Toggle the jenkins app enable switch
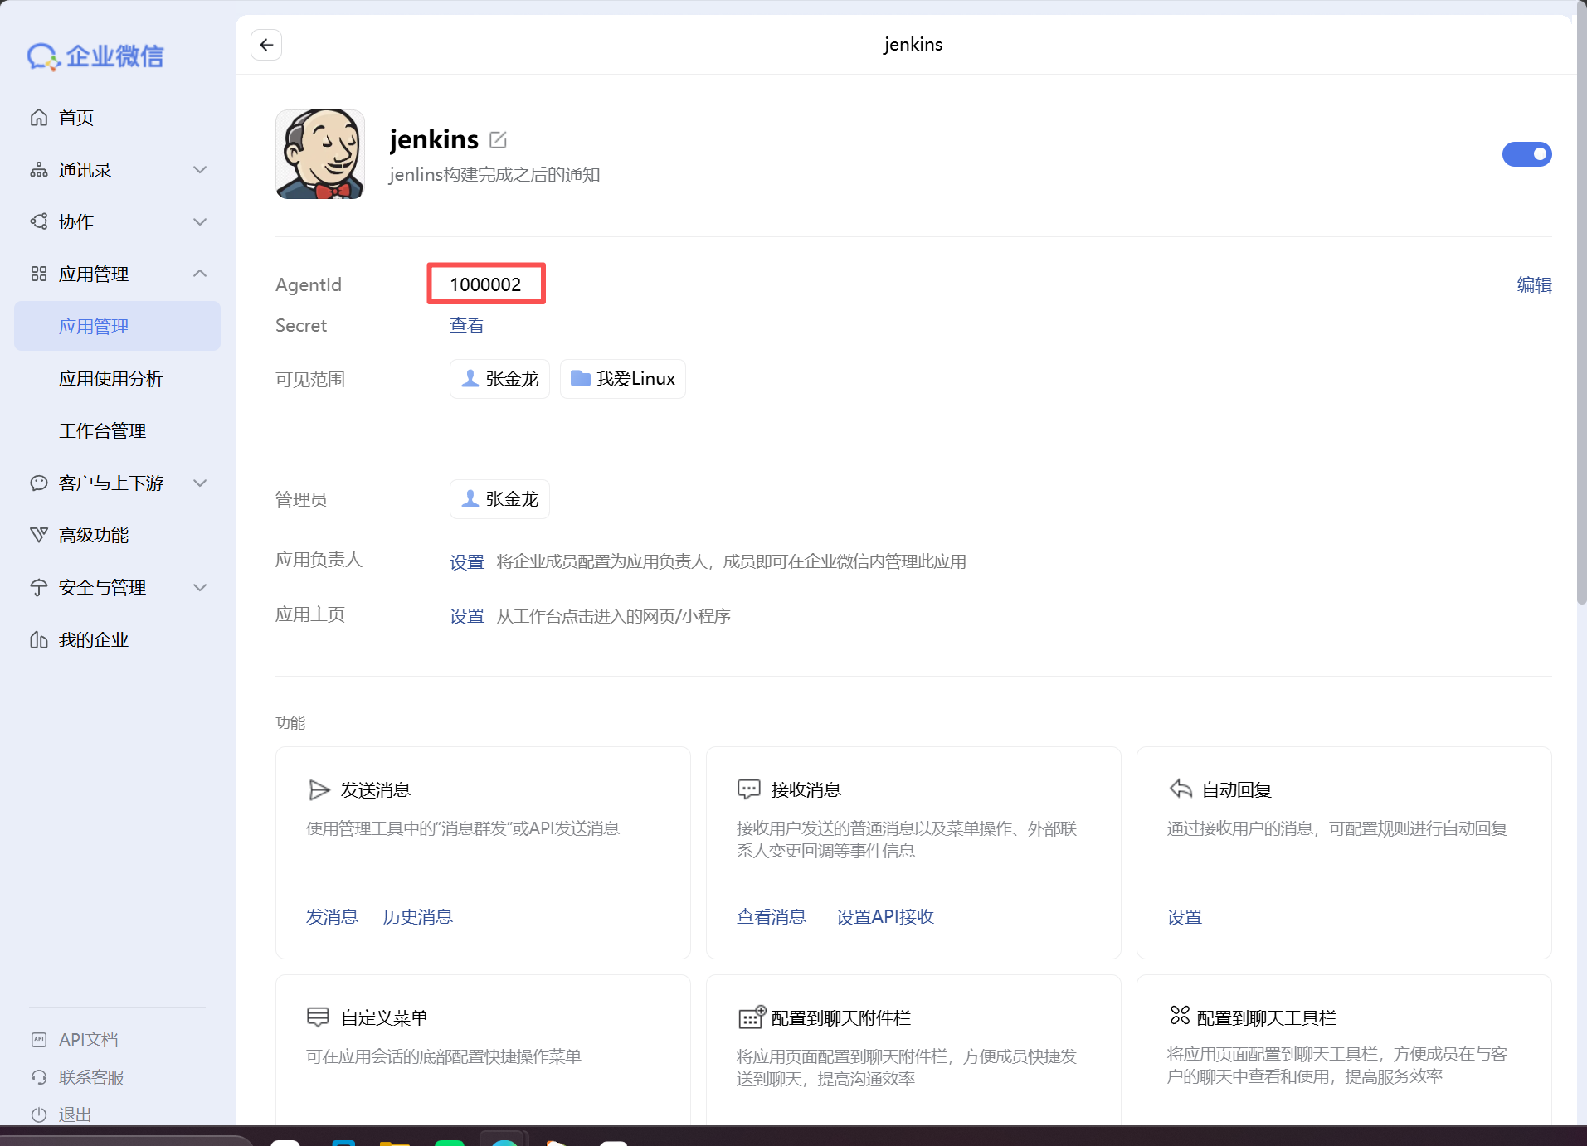The image size is (1587, 1146). pos(1526,154)
